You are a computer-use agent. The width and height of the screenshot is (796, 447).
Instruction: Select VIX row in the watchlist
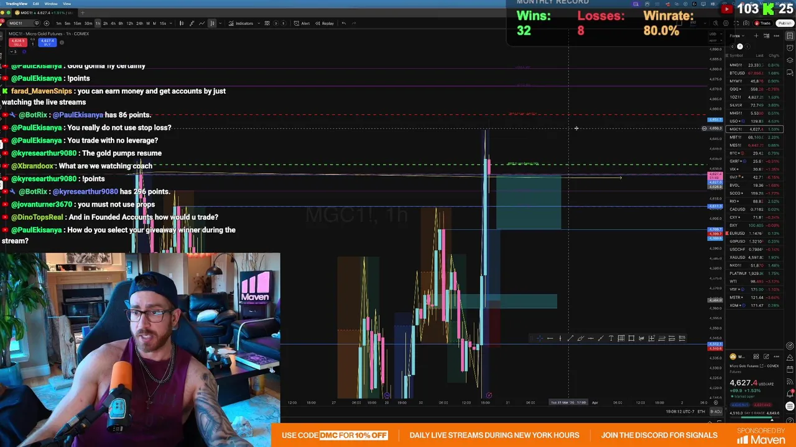point(754,169)
